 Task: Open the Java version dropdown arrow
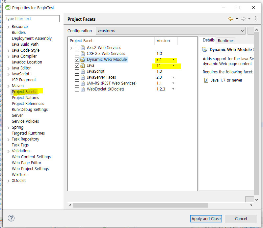coord(173,65)
